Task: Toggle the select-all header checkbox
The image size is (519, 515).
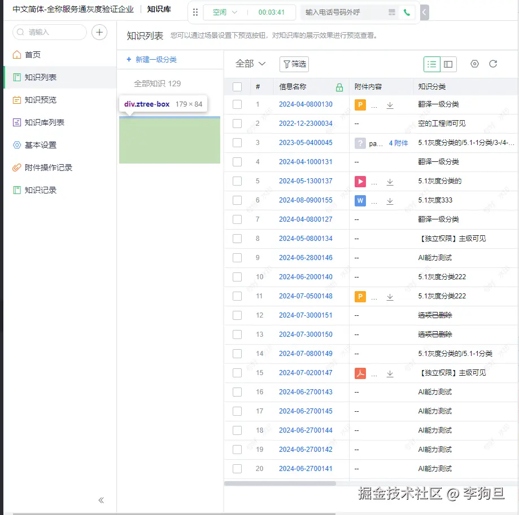Action: click(x=237, y=87)
